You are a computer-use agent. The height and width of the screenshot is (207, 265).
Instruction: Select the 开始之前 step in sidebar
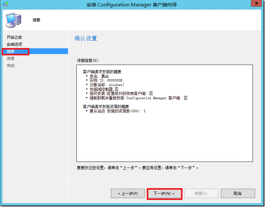pyautogui.click(x=14, y=37)
